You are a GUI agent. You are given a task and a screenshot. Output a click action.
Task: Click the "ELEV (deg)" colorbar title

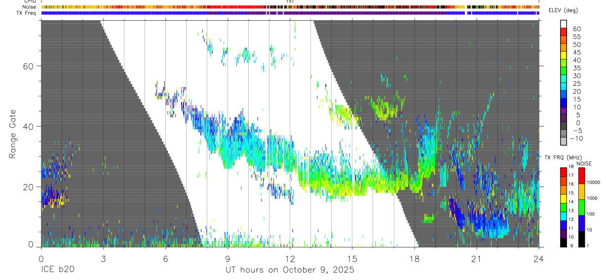(x=564, y=10)
